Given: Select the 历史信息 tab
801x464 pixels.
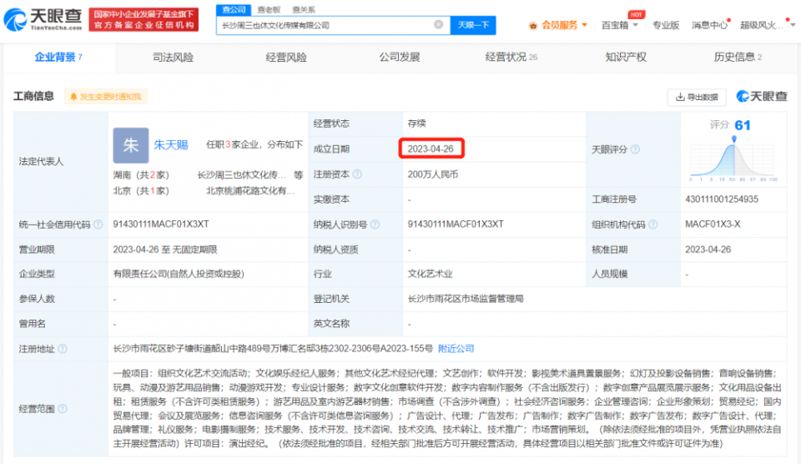Looking at the screenshot, I should coord(738,58).
